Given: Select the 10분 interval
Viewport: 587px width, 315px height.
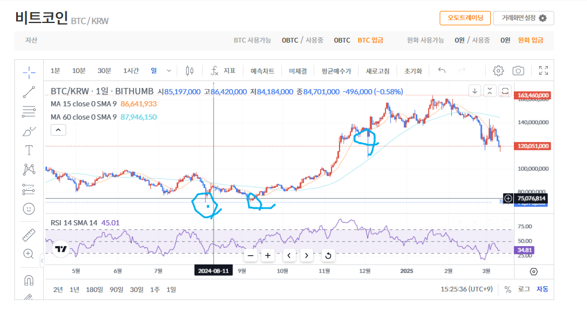Looking at the screenshot, I should (79, 71).
